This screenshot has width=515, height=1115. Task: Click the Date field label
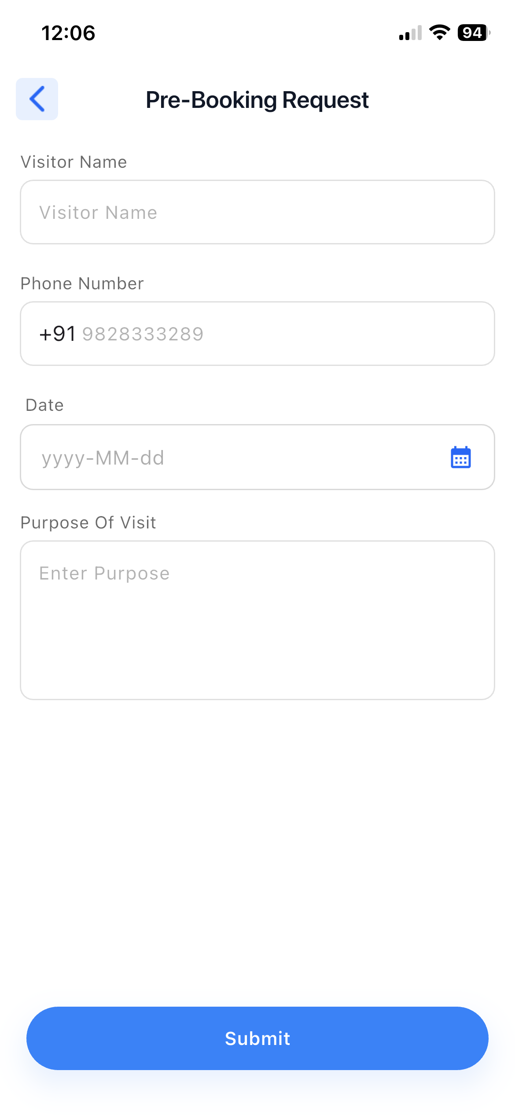coord(44,405)
